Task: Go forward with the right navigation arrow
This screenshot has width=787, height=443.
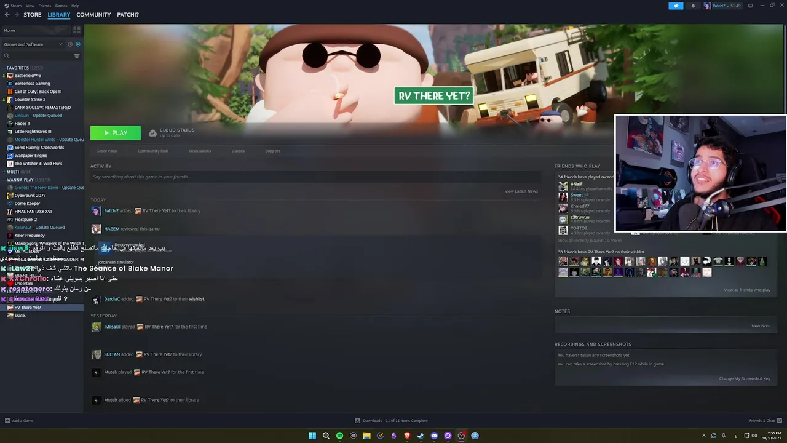Action: [16, 15]
